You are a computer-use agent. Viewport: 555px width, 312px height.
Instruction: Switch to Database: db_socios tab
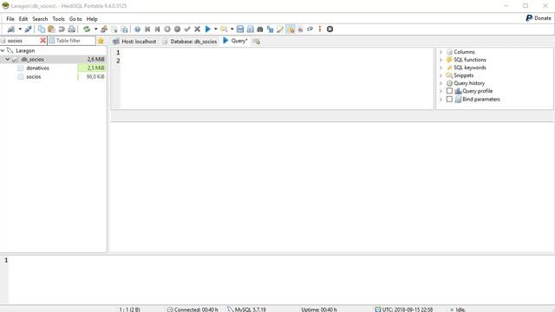(190, 42)
